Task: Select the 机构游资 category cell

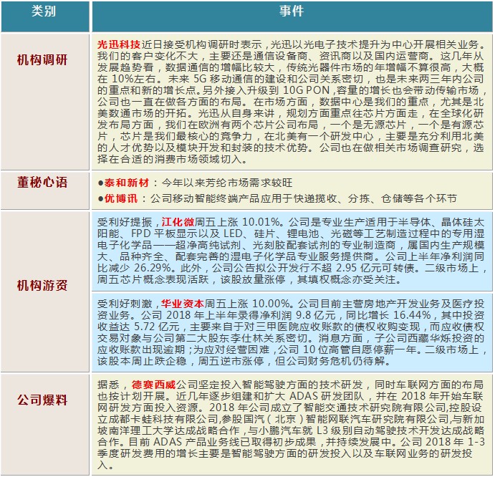Action: pyautogui.click(x=45, y=291)
